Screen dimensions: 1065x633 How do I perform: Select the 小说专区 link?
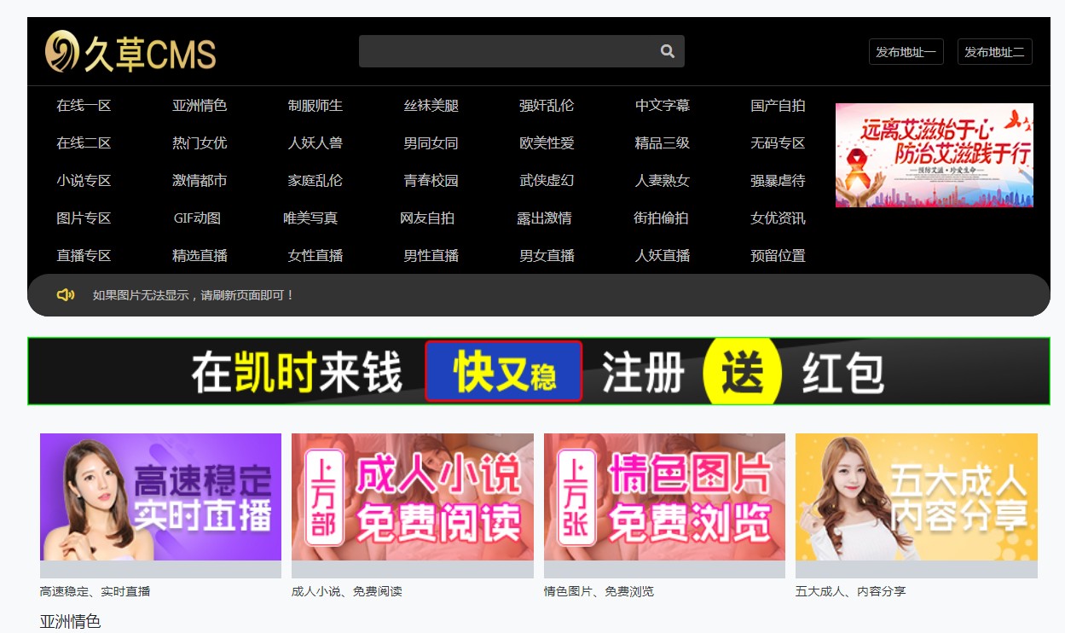pyautogui.click(x=82, y=180)
